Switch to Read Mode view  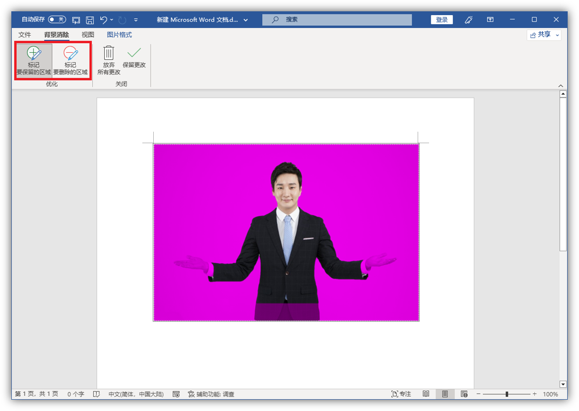426,394
